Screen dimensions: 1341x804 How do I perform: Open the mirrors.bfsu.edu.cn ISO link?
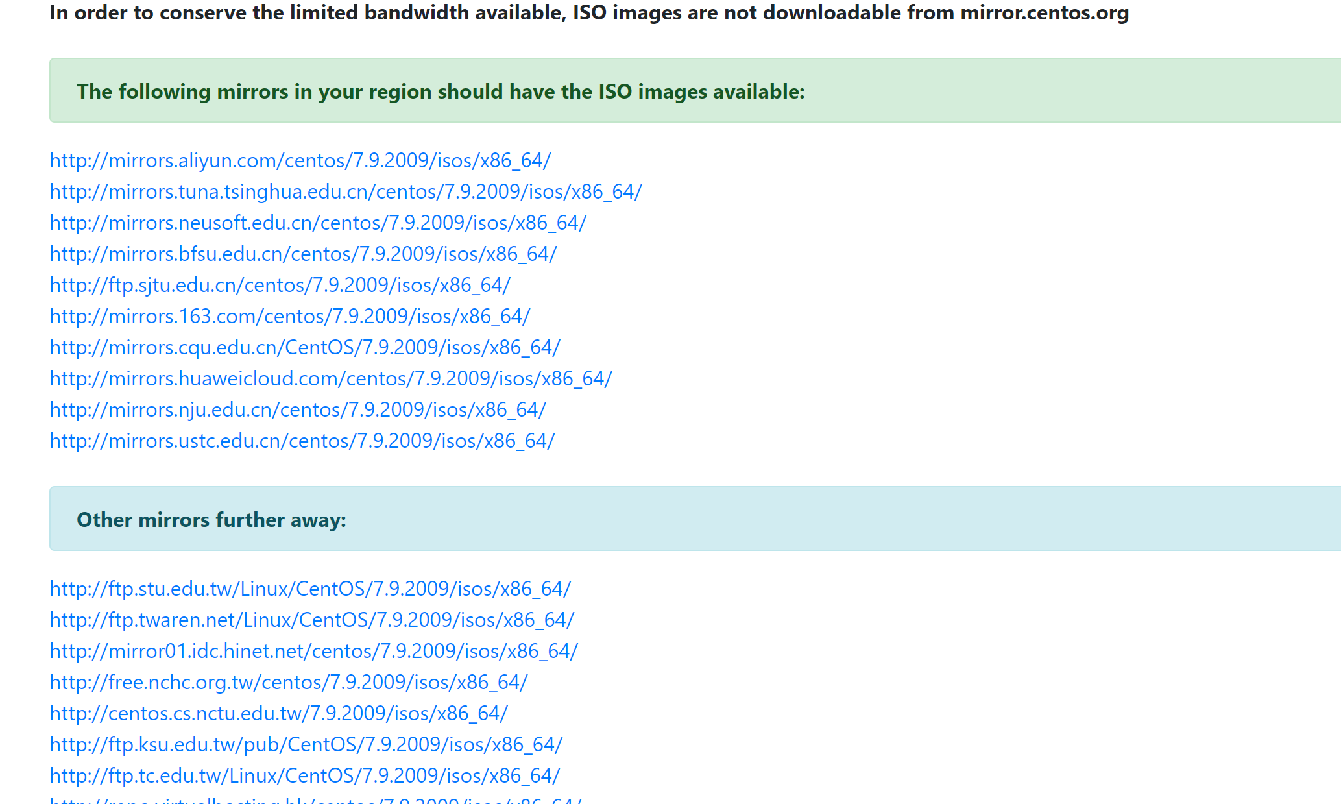(x=303, y=254)
